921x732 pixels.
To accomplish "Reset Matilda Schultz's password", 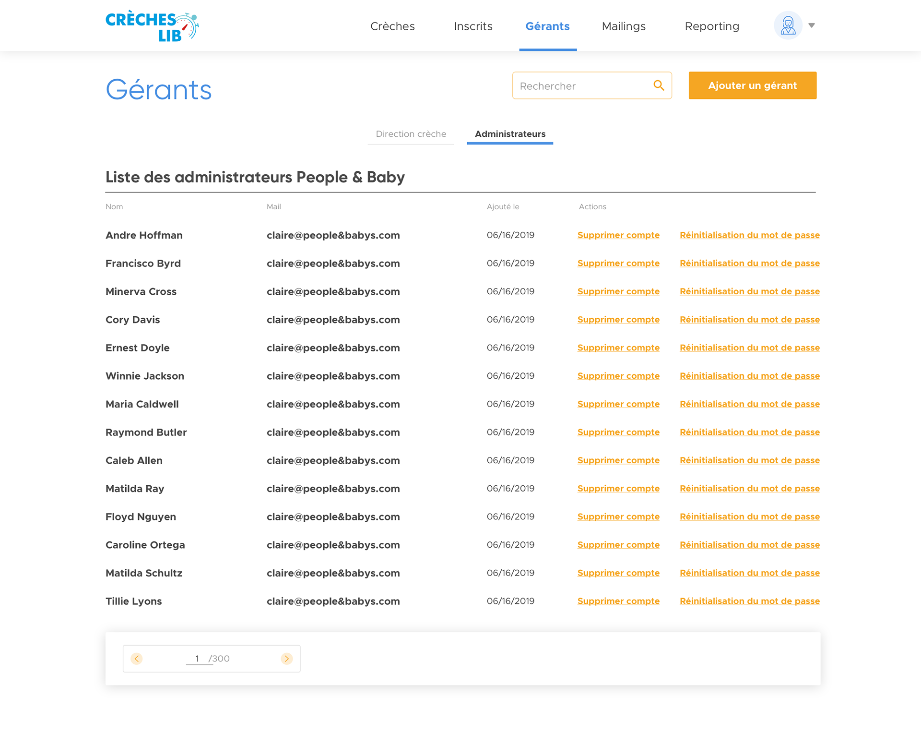I will 750,573.
